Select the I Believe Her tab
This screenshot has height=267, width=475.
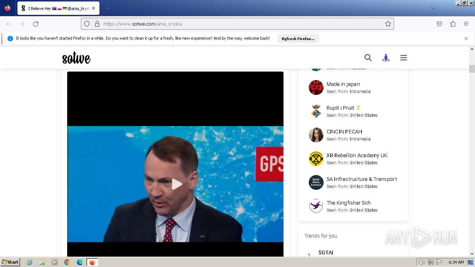click(x=58, y=8)
